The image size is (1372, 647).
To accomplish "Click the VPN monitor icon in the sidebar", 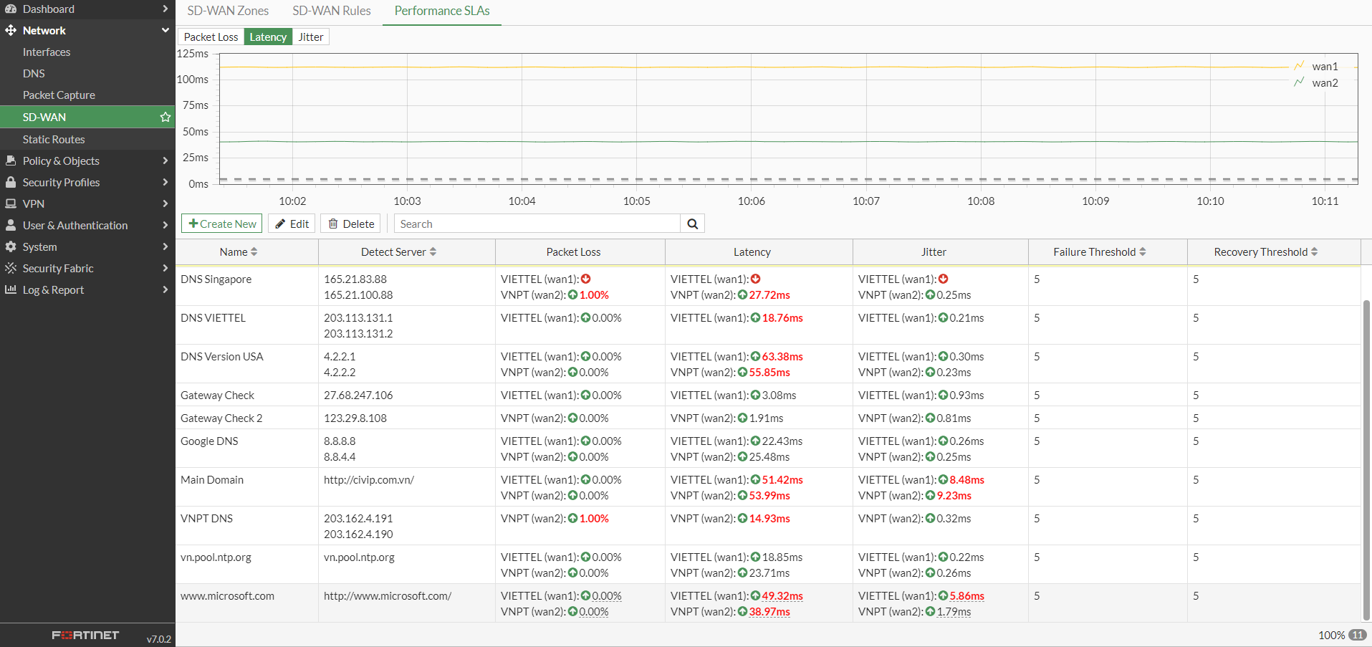I will click(x=11, y=203).
